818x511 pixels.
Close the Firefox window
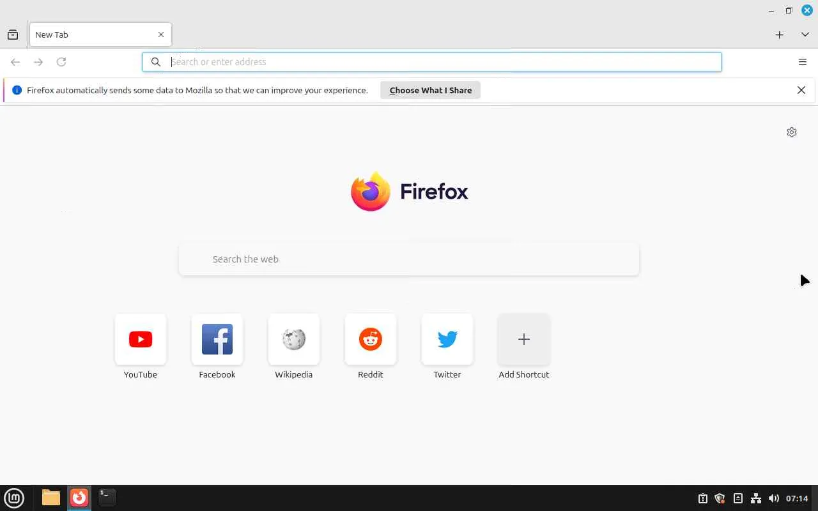(x=807, y=10)
